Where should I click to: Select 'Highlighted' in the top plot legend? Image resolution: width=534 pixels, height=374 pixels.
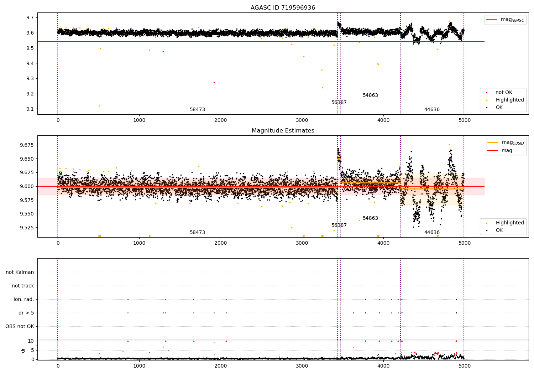(x=509, y=100)
